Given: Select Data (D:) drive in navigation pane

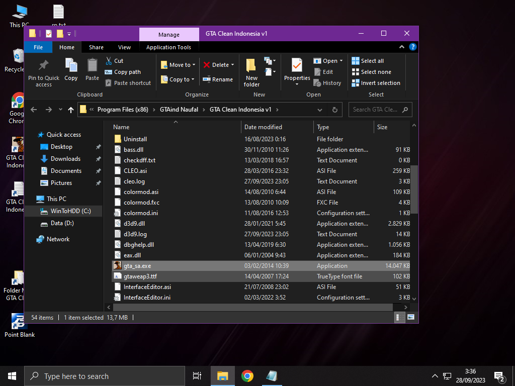Looking at the screenshot, I should click(x=62, y=223).
